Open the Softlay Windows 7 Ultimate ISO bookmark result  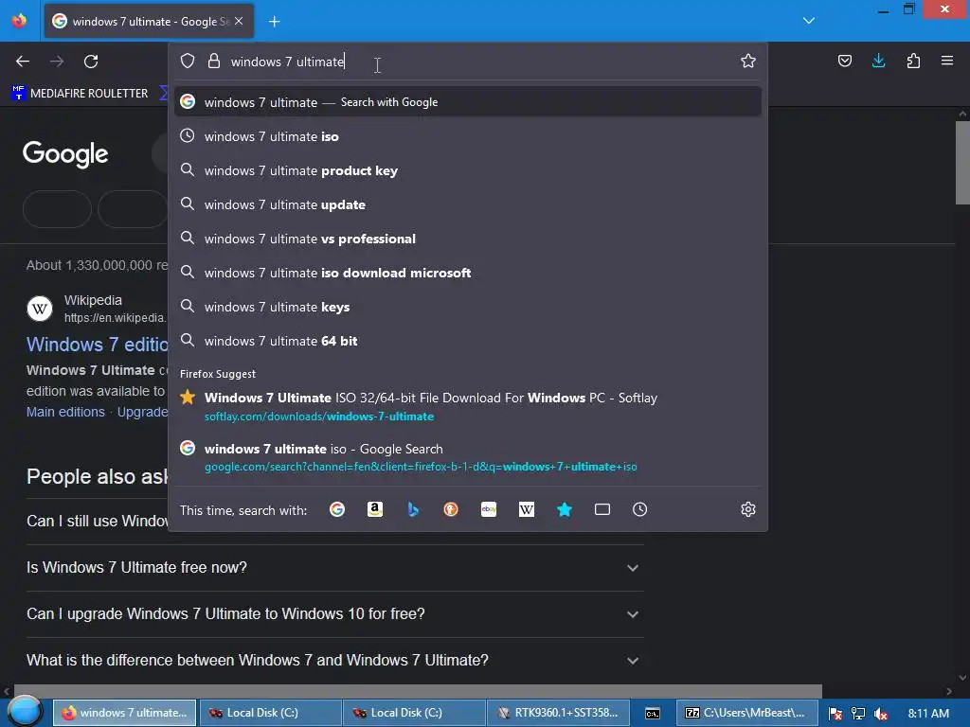pyautogui.click(x=468, y=406)
